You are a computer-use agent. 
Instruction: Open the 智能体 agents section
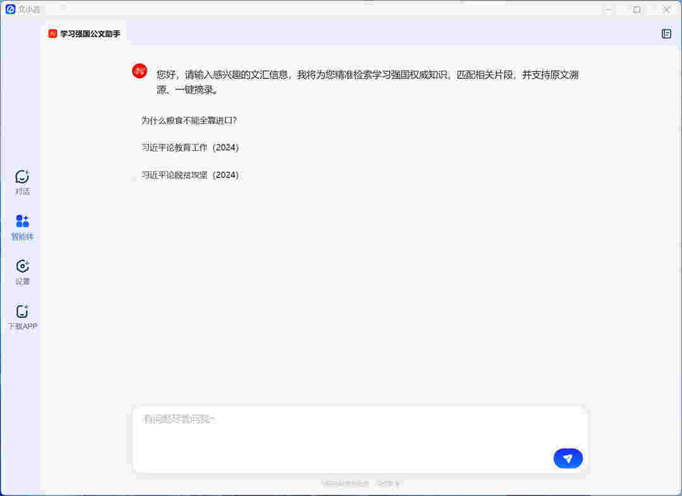click(x=22, y=227)
